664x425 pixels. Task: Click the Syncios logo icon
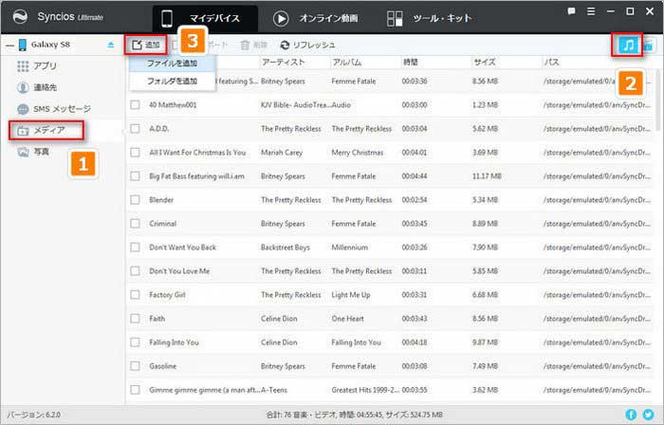tap(20, 16)
